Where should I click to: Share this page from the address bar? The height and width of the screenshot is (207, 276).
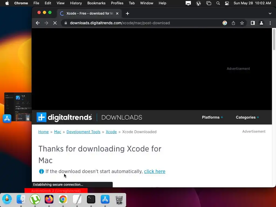[x=233, y=23]
